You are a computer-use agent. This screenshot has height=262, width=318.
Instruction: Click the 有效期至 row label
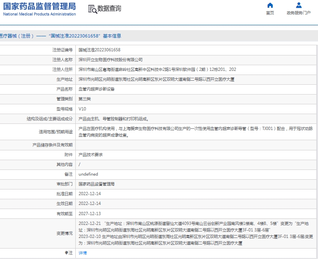(64, 214)
